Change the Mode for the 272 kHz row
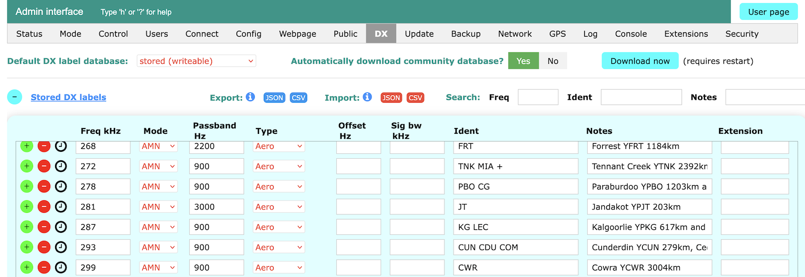The width and height of the screenshot is (805, 277). click(x=158, y=166)
